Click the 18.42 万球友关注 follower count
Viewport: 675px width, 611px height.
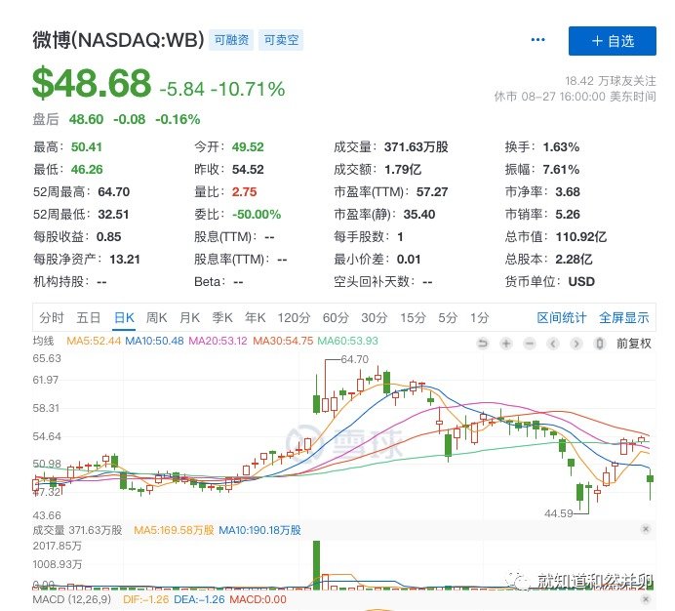[x=611, y=81]
